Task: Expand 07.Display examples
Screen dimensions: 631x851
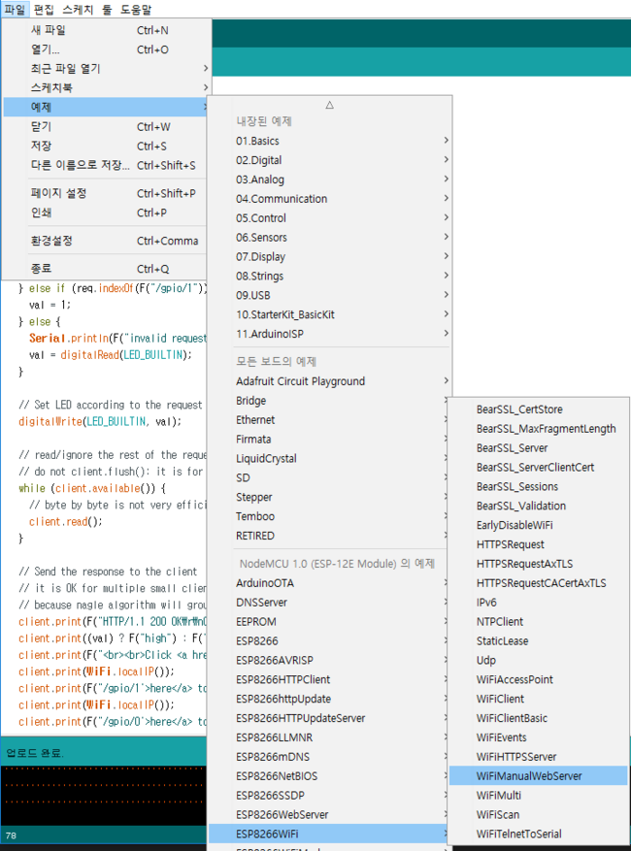Action: coord(330,257)
